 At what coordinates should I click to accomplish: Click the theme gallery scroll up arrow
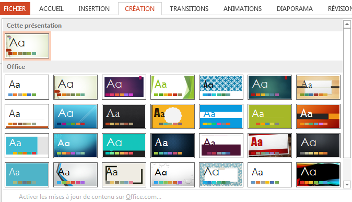click(x=347, y=24)
